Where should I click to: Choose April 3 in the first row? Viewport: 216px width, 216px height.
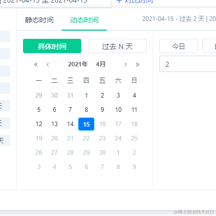click(118, 95)
